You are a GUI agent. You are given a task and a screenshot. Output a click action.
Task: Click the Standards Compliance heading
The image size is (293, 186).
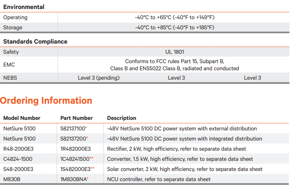[x=35, y=42]
